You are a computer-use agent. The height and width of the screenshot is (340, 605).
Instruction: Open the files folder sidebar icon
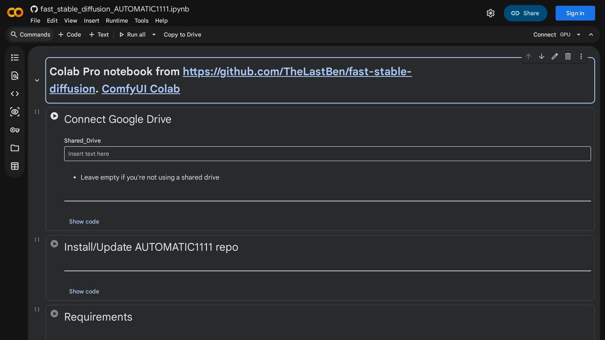tap(15, 148)
